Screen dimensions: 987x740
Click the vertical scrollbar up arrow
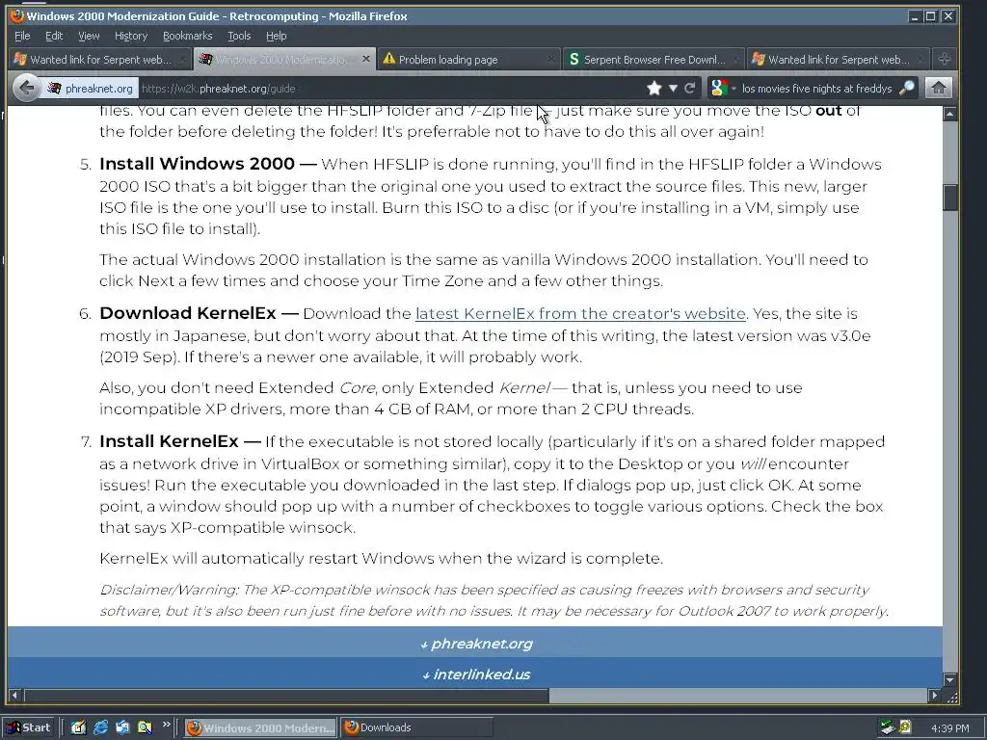(x=949, y=114)
